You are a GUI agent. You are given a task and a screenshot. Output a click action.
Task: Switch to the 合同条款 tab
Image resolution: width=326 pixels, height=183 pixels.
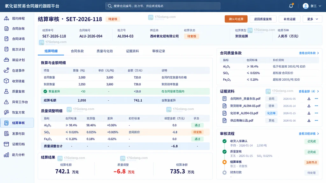[77, 51]
